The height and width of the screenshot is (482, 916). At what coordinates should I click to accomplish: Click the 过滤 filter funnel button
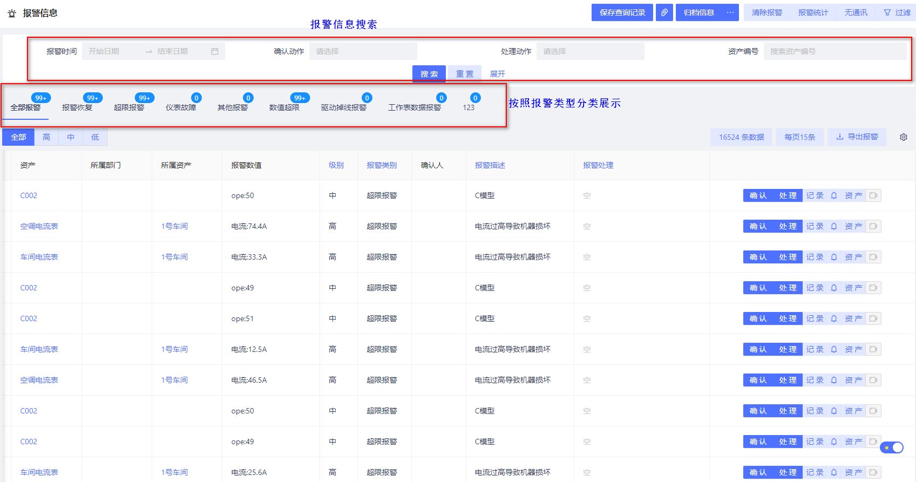[897, 12]
